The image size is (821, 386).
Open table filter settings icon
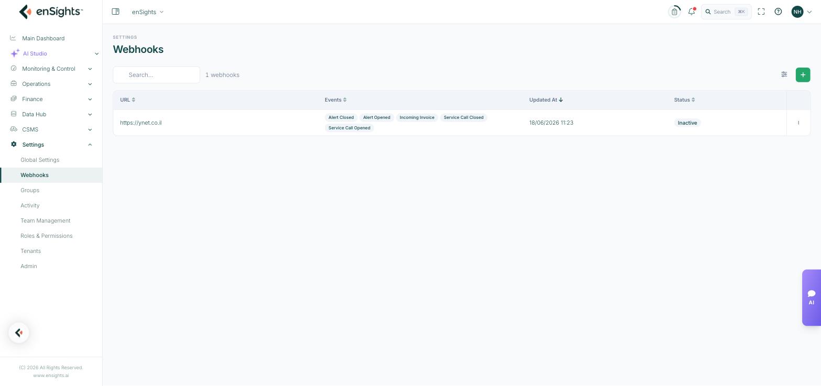[784, 74]
